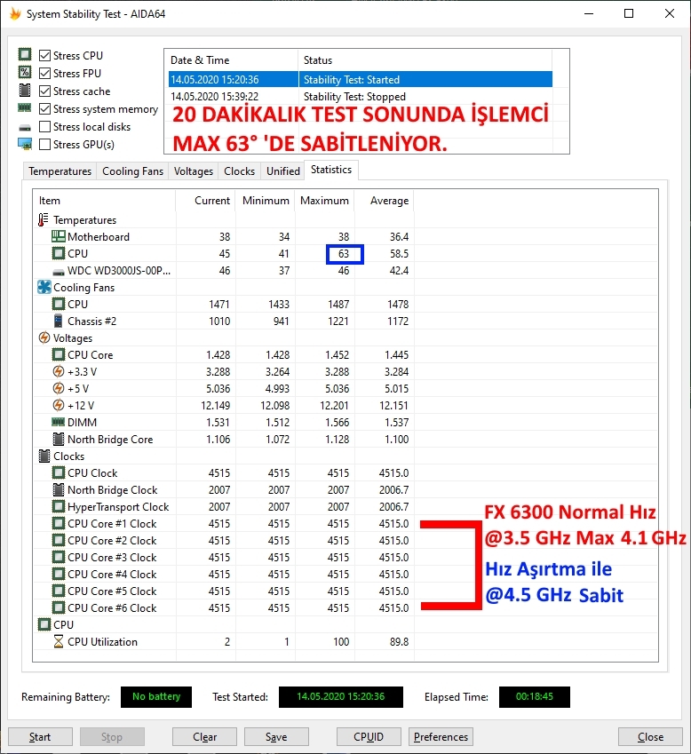
Task: Click the DIMM memory module icon
Action: pos(59,422)
